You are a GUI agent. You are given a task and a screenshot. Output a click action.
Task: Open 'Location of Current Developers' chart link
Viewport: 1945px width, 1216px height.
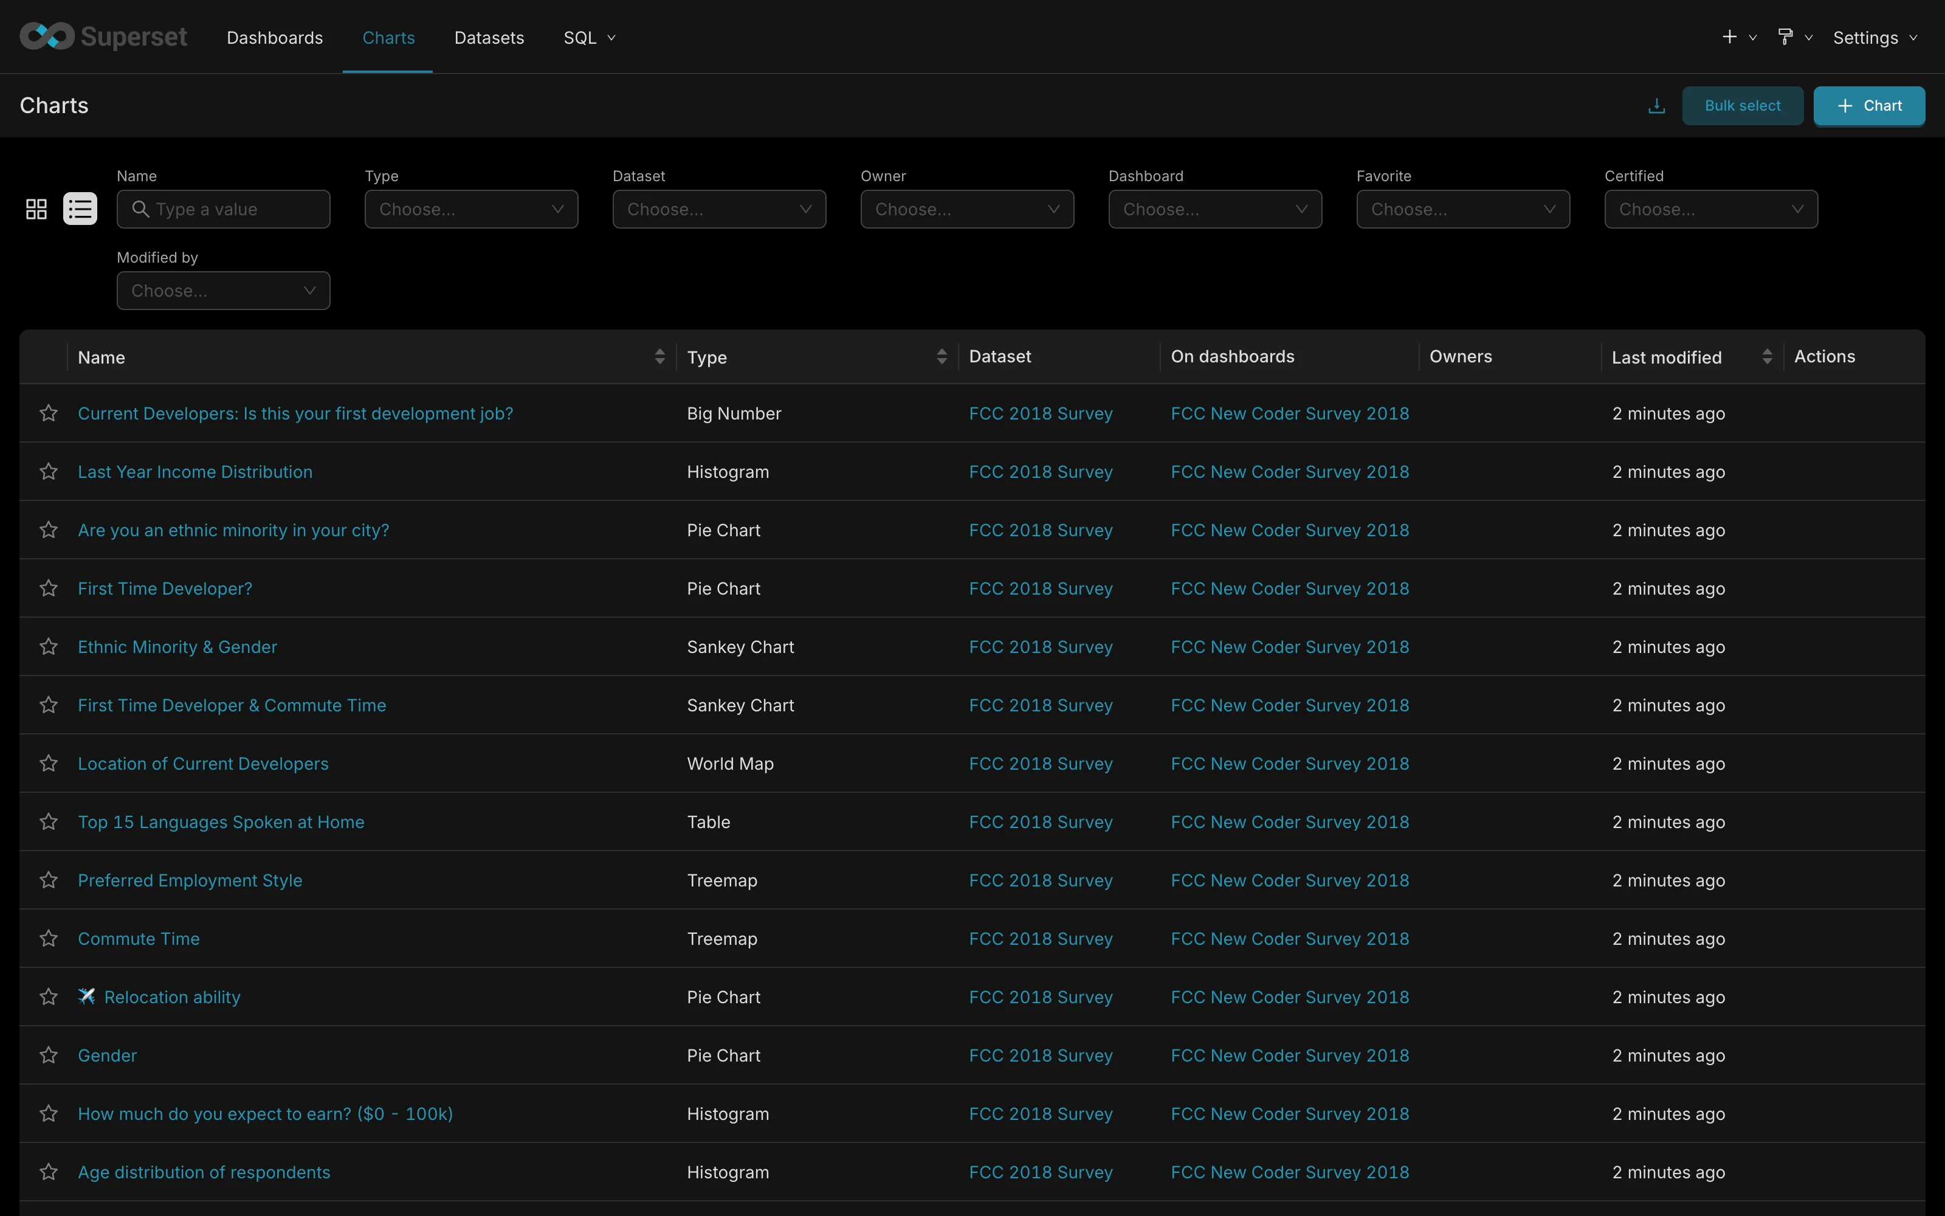pos(204,763)
